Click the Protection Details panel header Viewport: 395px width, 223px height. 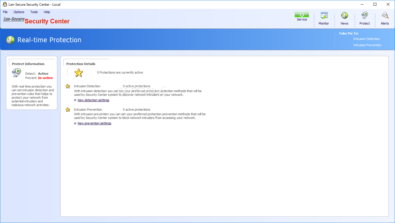tap(81, 64)
